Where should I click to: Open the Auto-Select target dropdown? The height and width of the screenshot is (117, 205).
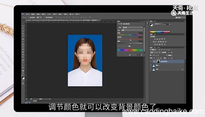pyautogui.click(x=39, y=17)
